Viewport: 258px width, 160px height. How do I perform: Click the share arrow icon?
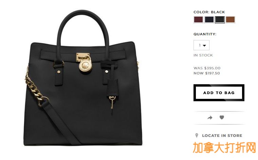[x=210, y=118]
